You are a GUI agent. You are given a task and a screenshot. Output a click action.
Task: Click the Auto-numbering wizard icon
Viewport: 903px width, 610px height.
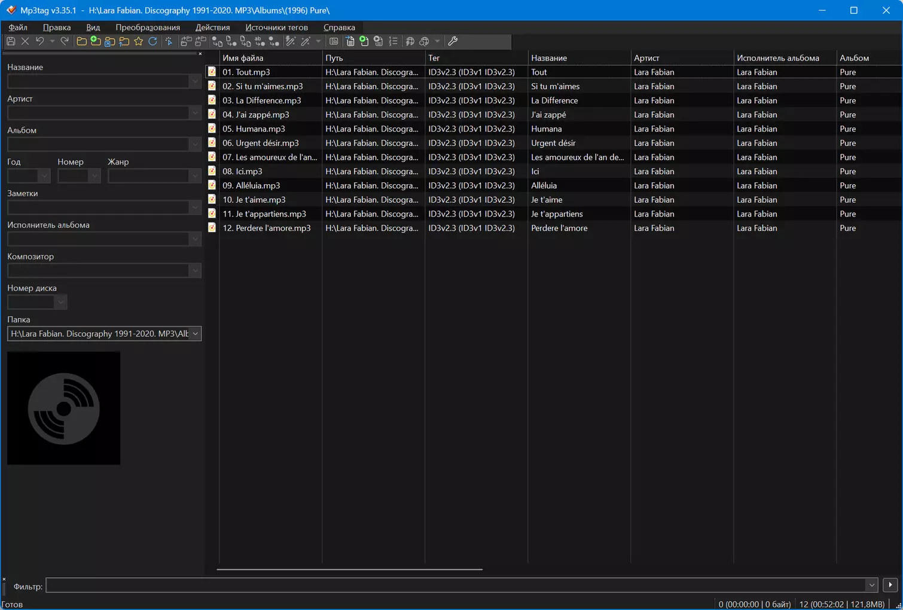393,41
